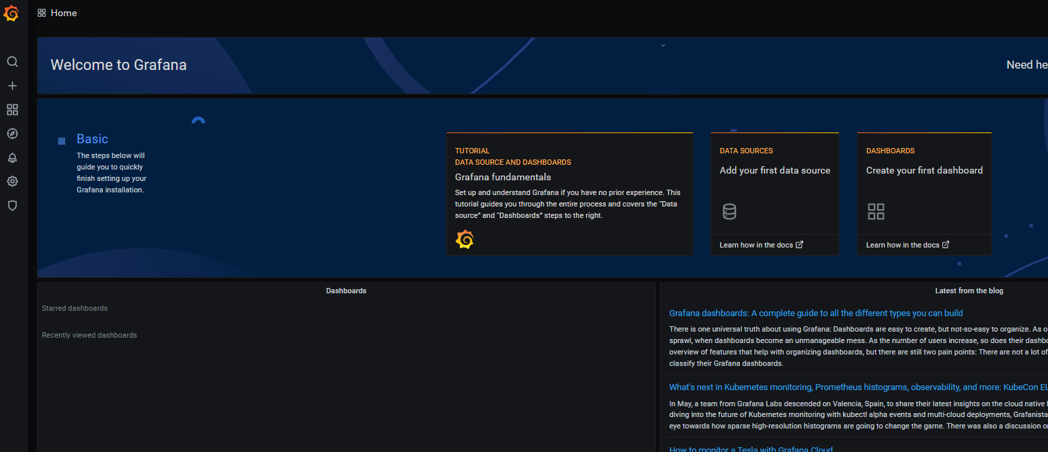Open the Grafana fundamentals tutorial card
The height and width of the screenshot is (452, 1048).
(x=570, y=194)
